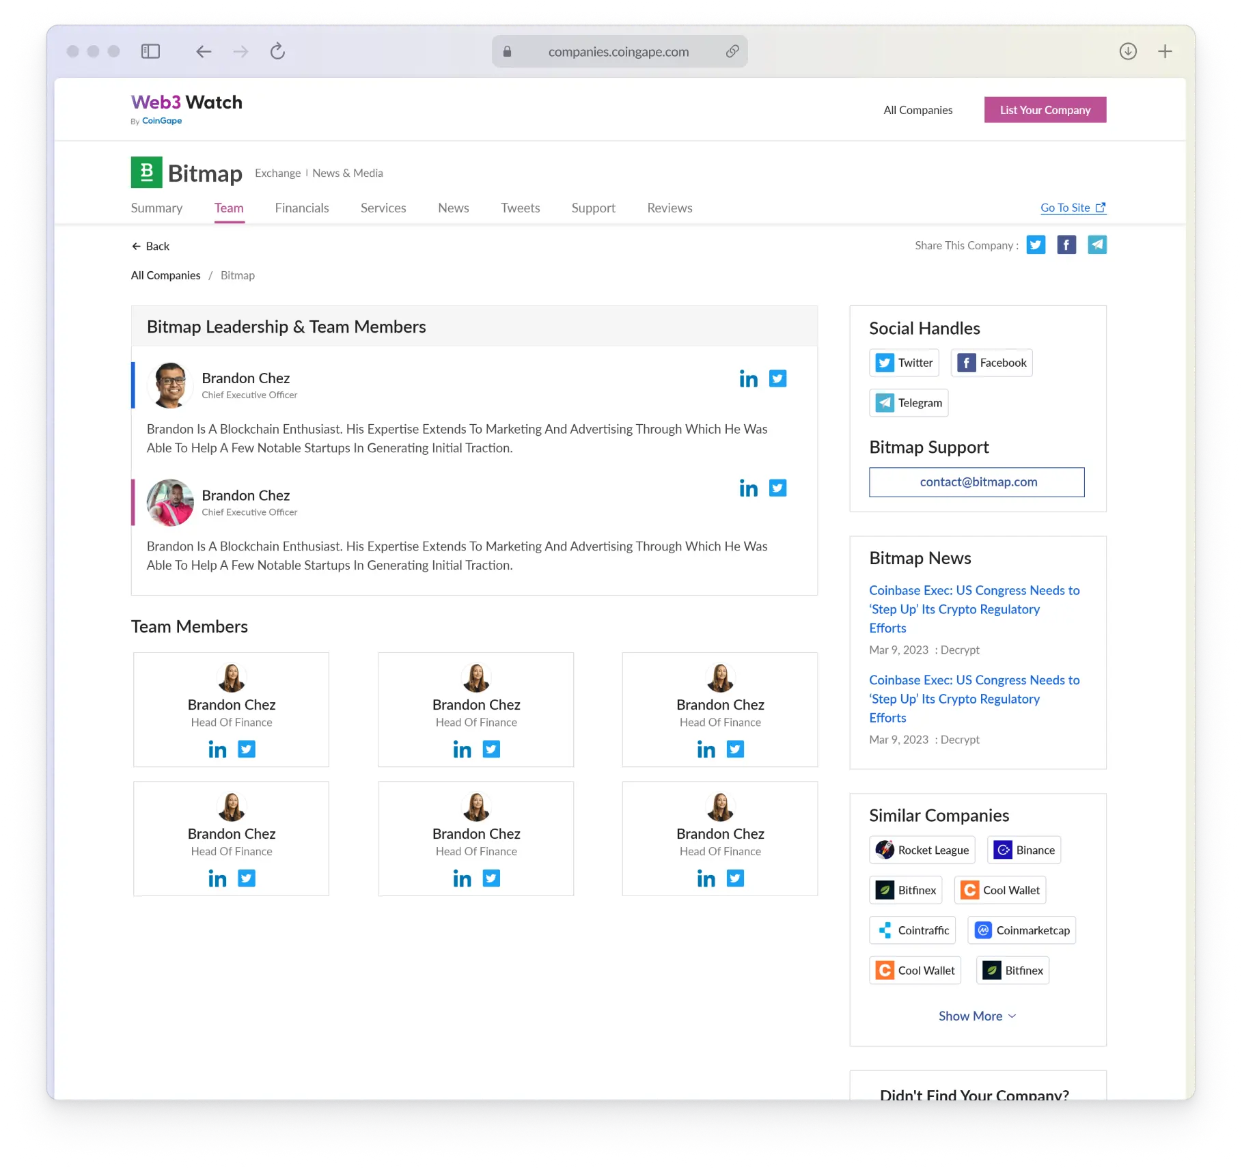Screen dimensions: 1242x1168
Task: Open second Chief Executive Officer's Twitter icon
Action: coord(777,488)
